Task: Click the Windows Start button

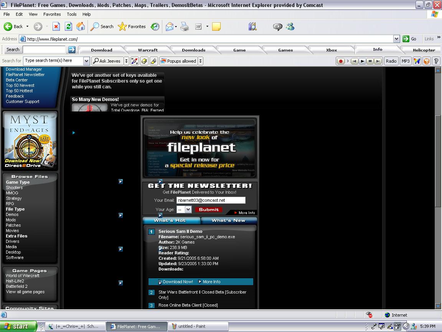Action: pos(18,326)
